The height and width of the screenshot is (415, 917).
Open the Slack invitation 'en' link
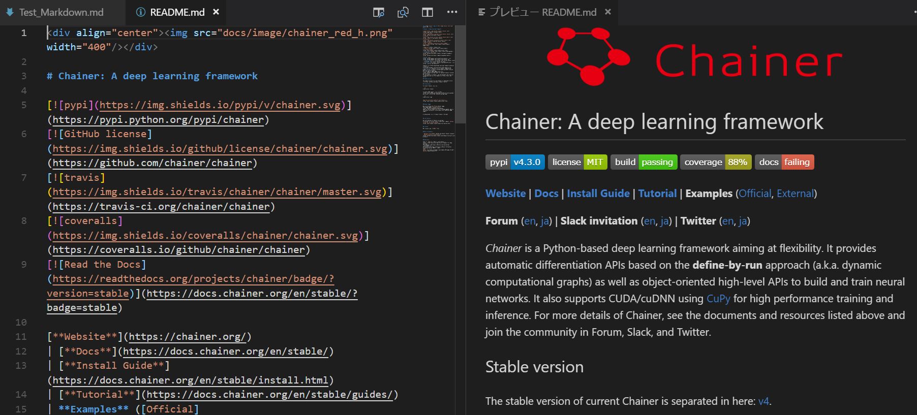click(650, 221)
